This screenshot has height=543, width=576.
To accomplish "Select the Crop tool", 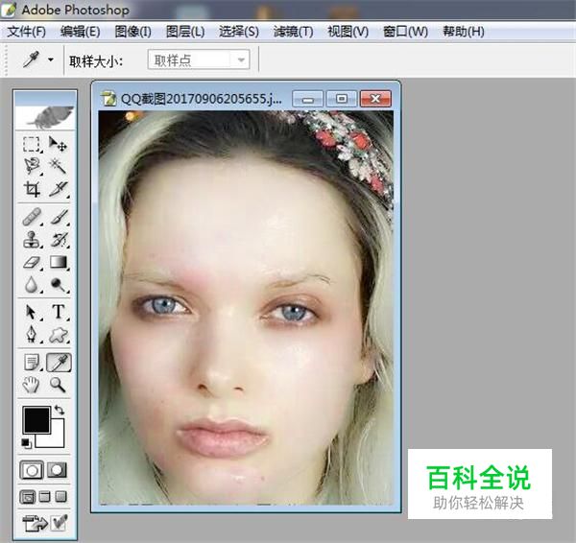I will 32,189.
